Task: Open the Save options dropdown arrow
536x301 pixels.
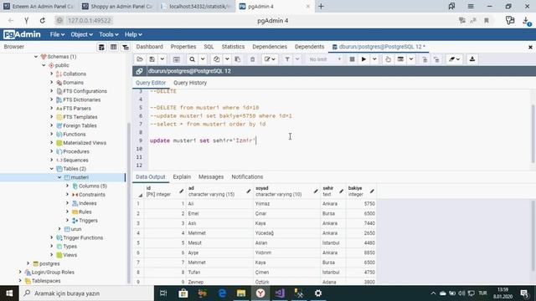Action: click(162, 59)
